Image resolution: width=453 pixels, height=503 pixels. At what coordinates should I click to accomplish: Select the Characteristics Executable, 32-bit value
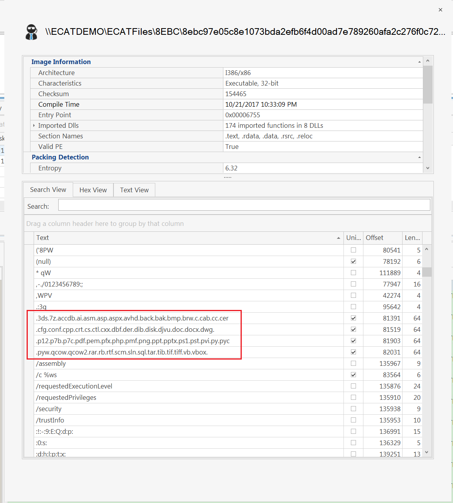pos(252,83)
